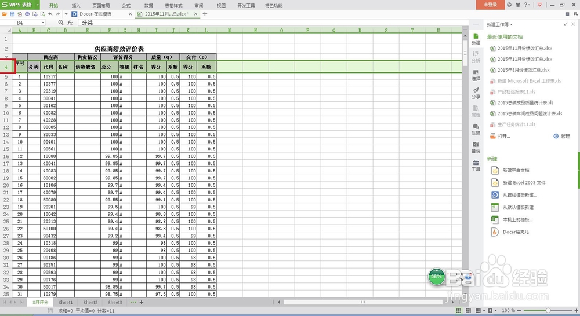The image size is (580, 316).
Task: Undo the last action
Action: pos(50,14)
